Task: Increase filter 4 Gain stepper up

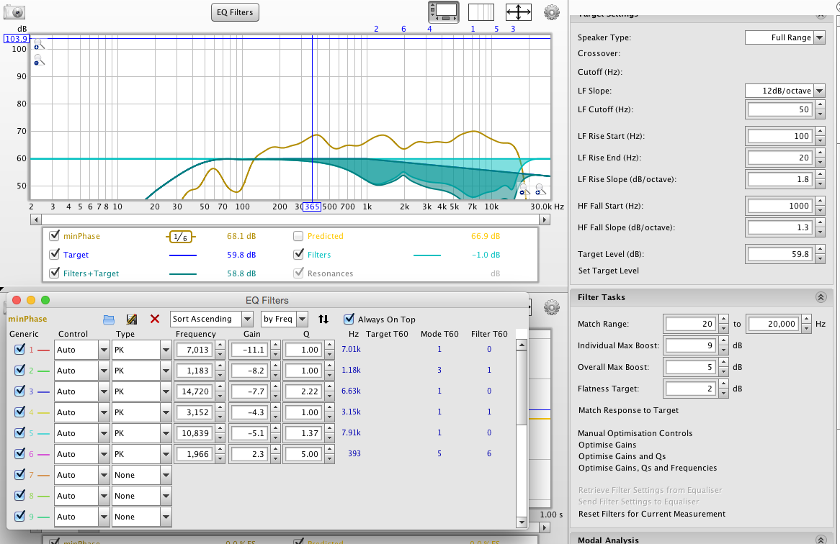Action: (x=275, y=408)
